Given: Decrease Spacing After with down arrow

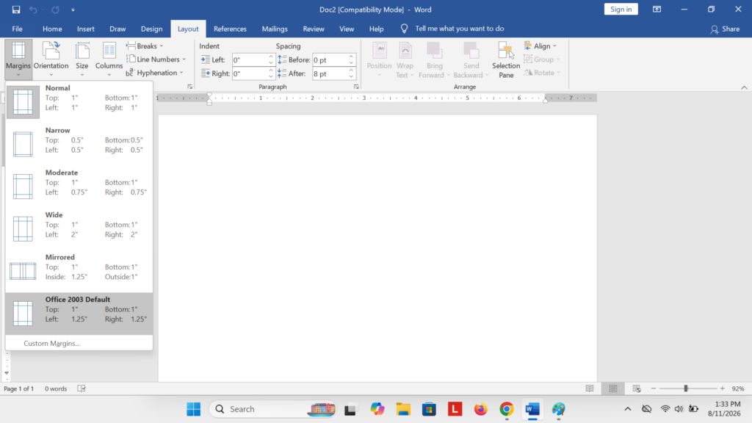Looking at the screenshot, I should coord(352,76).
